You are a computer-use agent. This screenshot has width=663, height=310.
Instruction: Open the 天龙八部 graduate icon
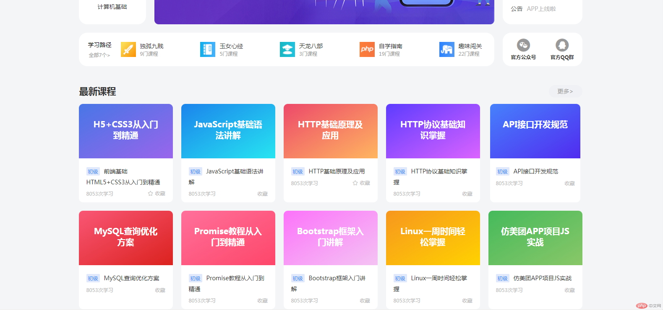tap(287, 49)
